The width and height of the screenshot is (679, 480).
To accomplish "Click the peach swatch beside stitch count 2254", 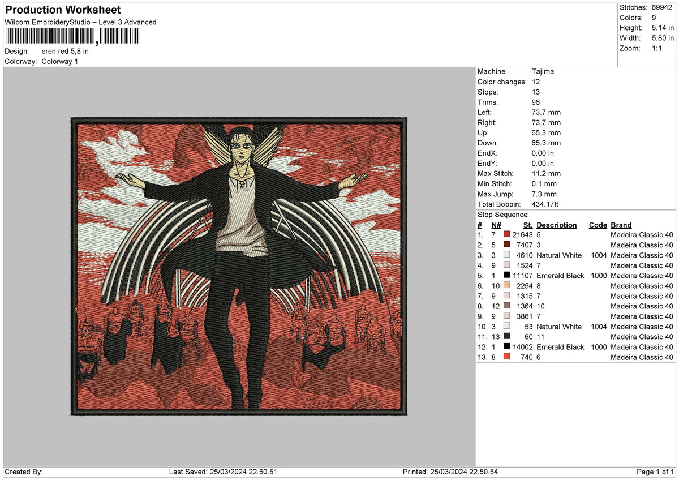I will (506, 285).
